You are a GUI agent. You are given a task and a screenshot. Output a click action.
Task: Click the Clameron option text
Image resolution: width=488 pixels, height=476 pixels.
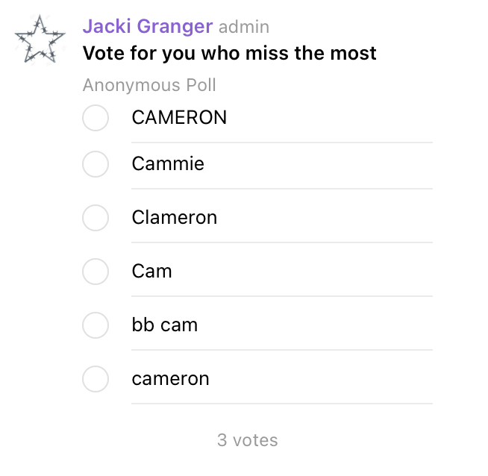(175, 217)
